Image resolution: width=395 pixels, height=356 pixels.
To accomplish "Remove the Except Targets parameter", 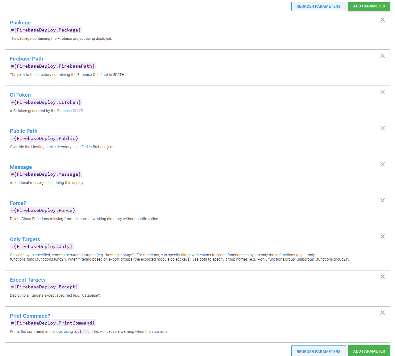I will click(382, 276).
